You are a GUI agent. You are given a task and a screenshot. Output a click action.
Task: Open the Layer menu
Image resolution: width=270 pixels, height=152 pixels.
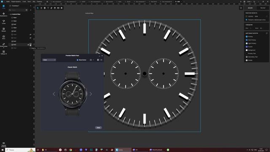click(x=24, y=2)
